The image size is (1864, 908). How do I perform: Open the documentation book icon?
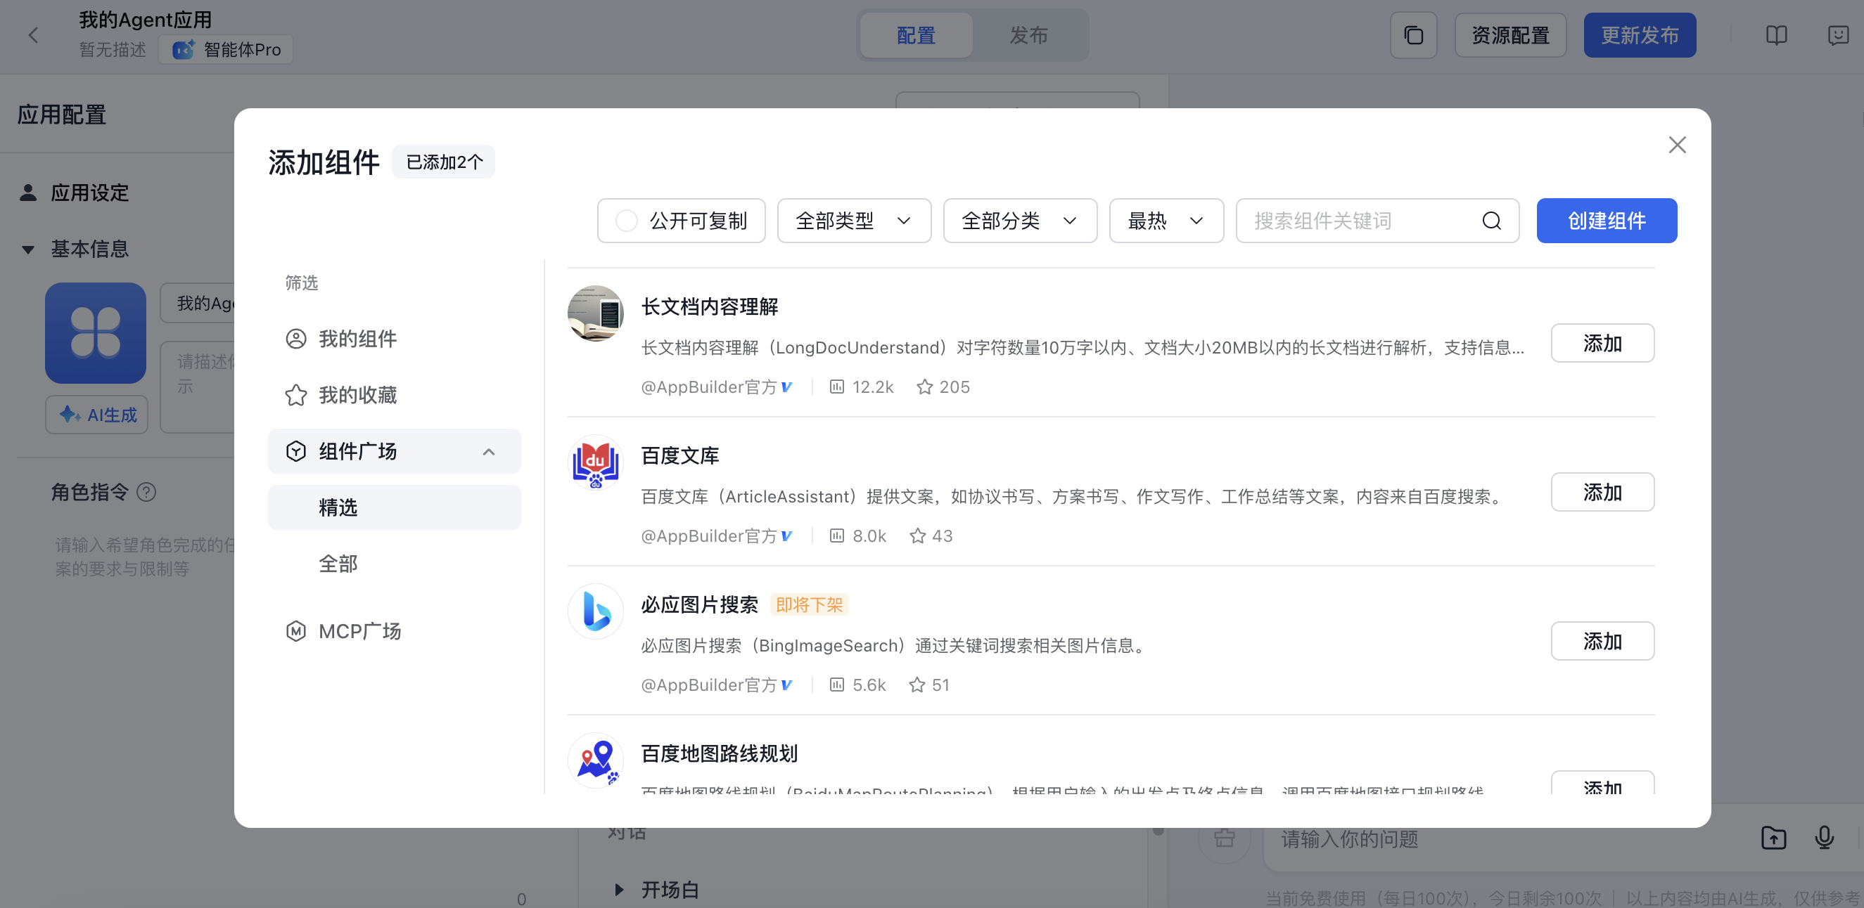1775,35
